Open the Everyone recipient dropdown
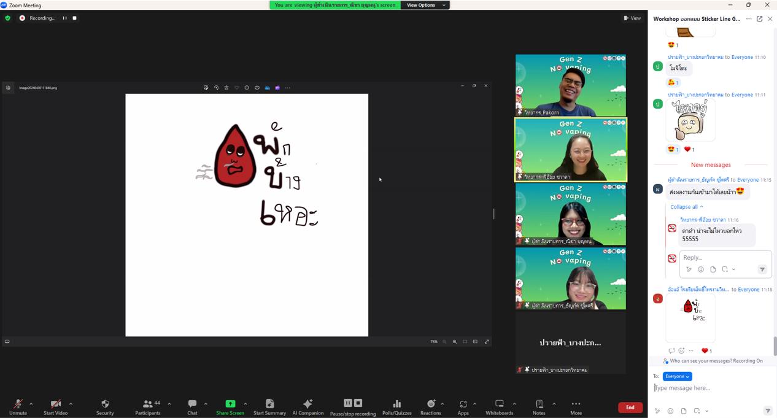The height and width of the screenshot is (418, 777). 677,376
